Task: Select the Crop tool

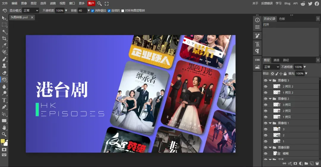Action: click(4, 38)
